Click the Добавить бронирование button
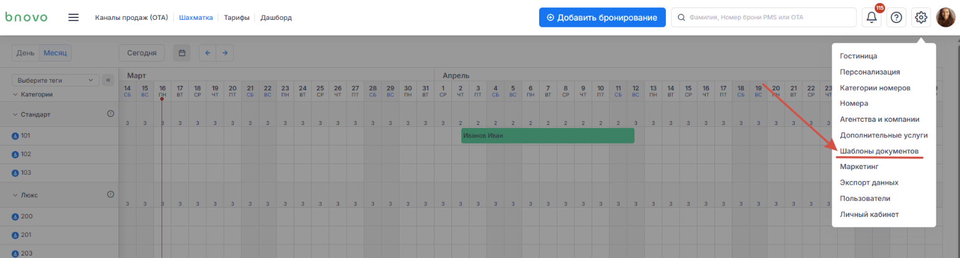The image size is (960, 258). pyautogui.click(x=602, y=17)
